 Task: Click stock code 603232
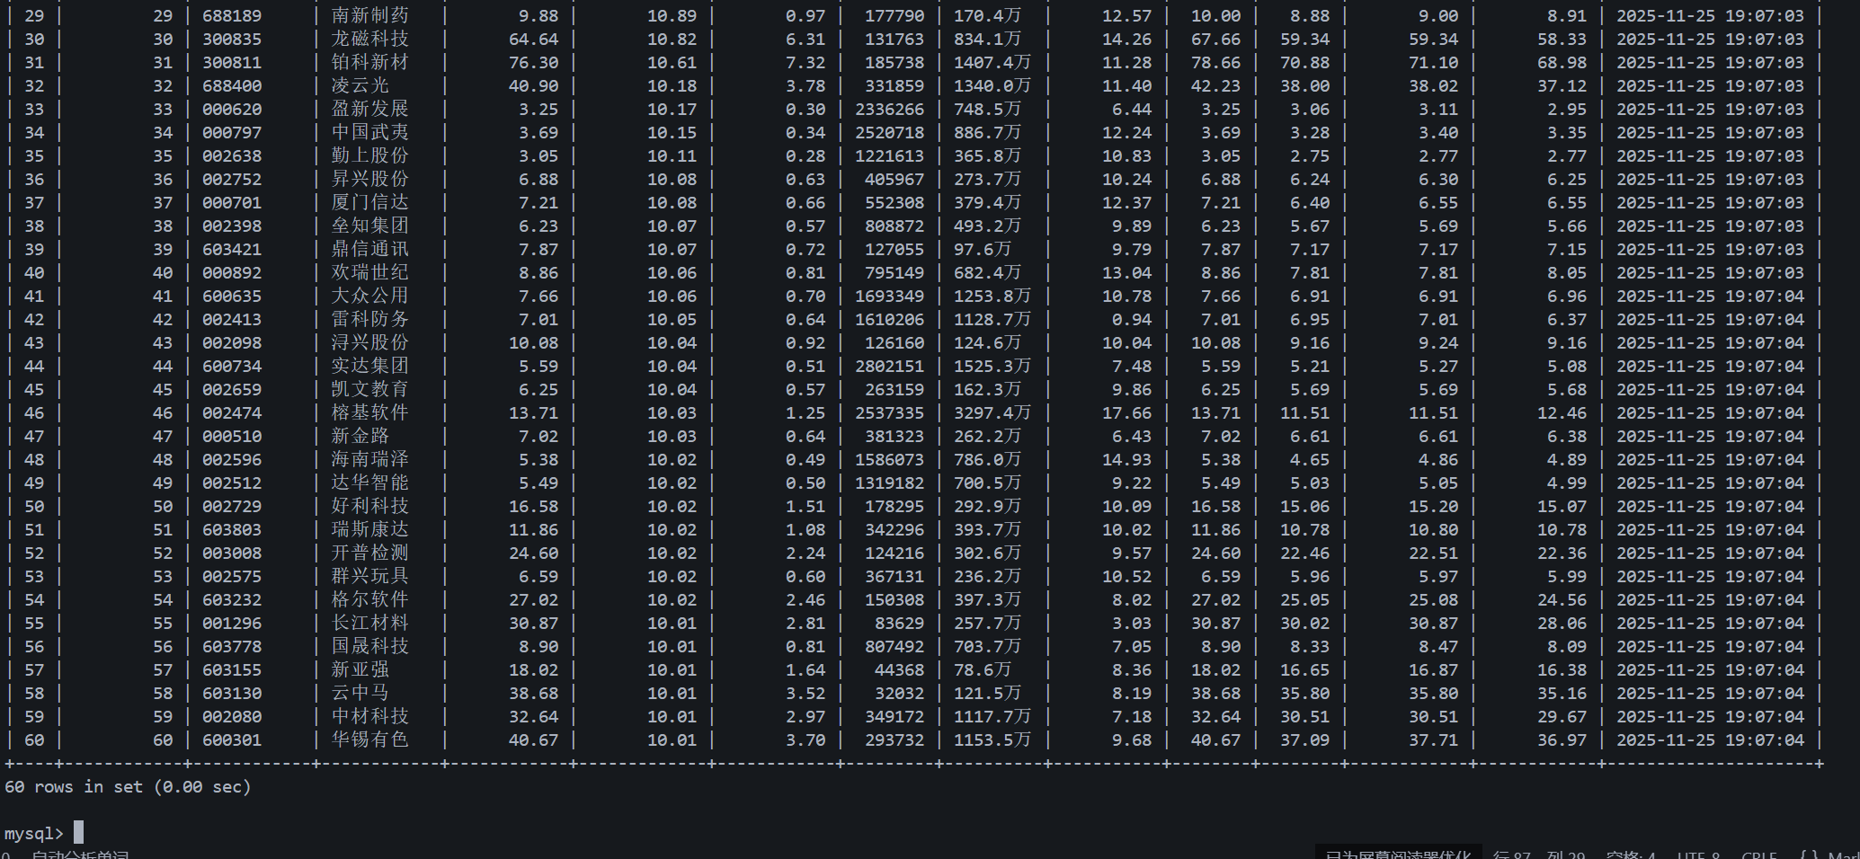(232, 600)
